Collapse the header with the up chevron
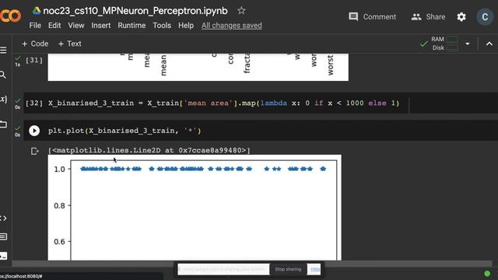498x280 pixels. 489,44
